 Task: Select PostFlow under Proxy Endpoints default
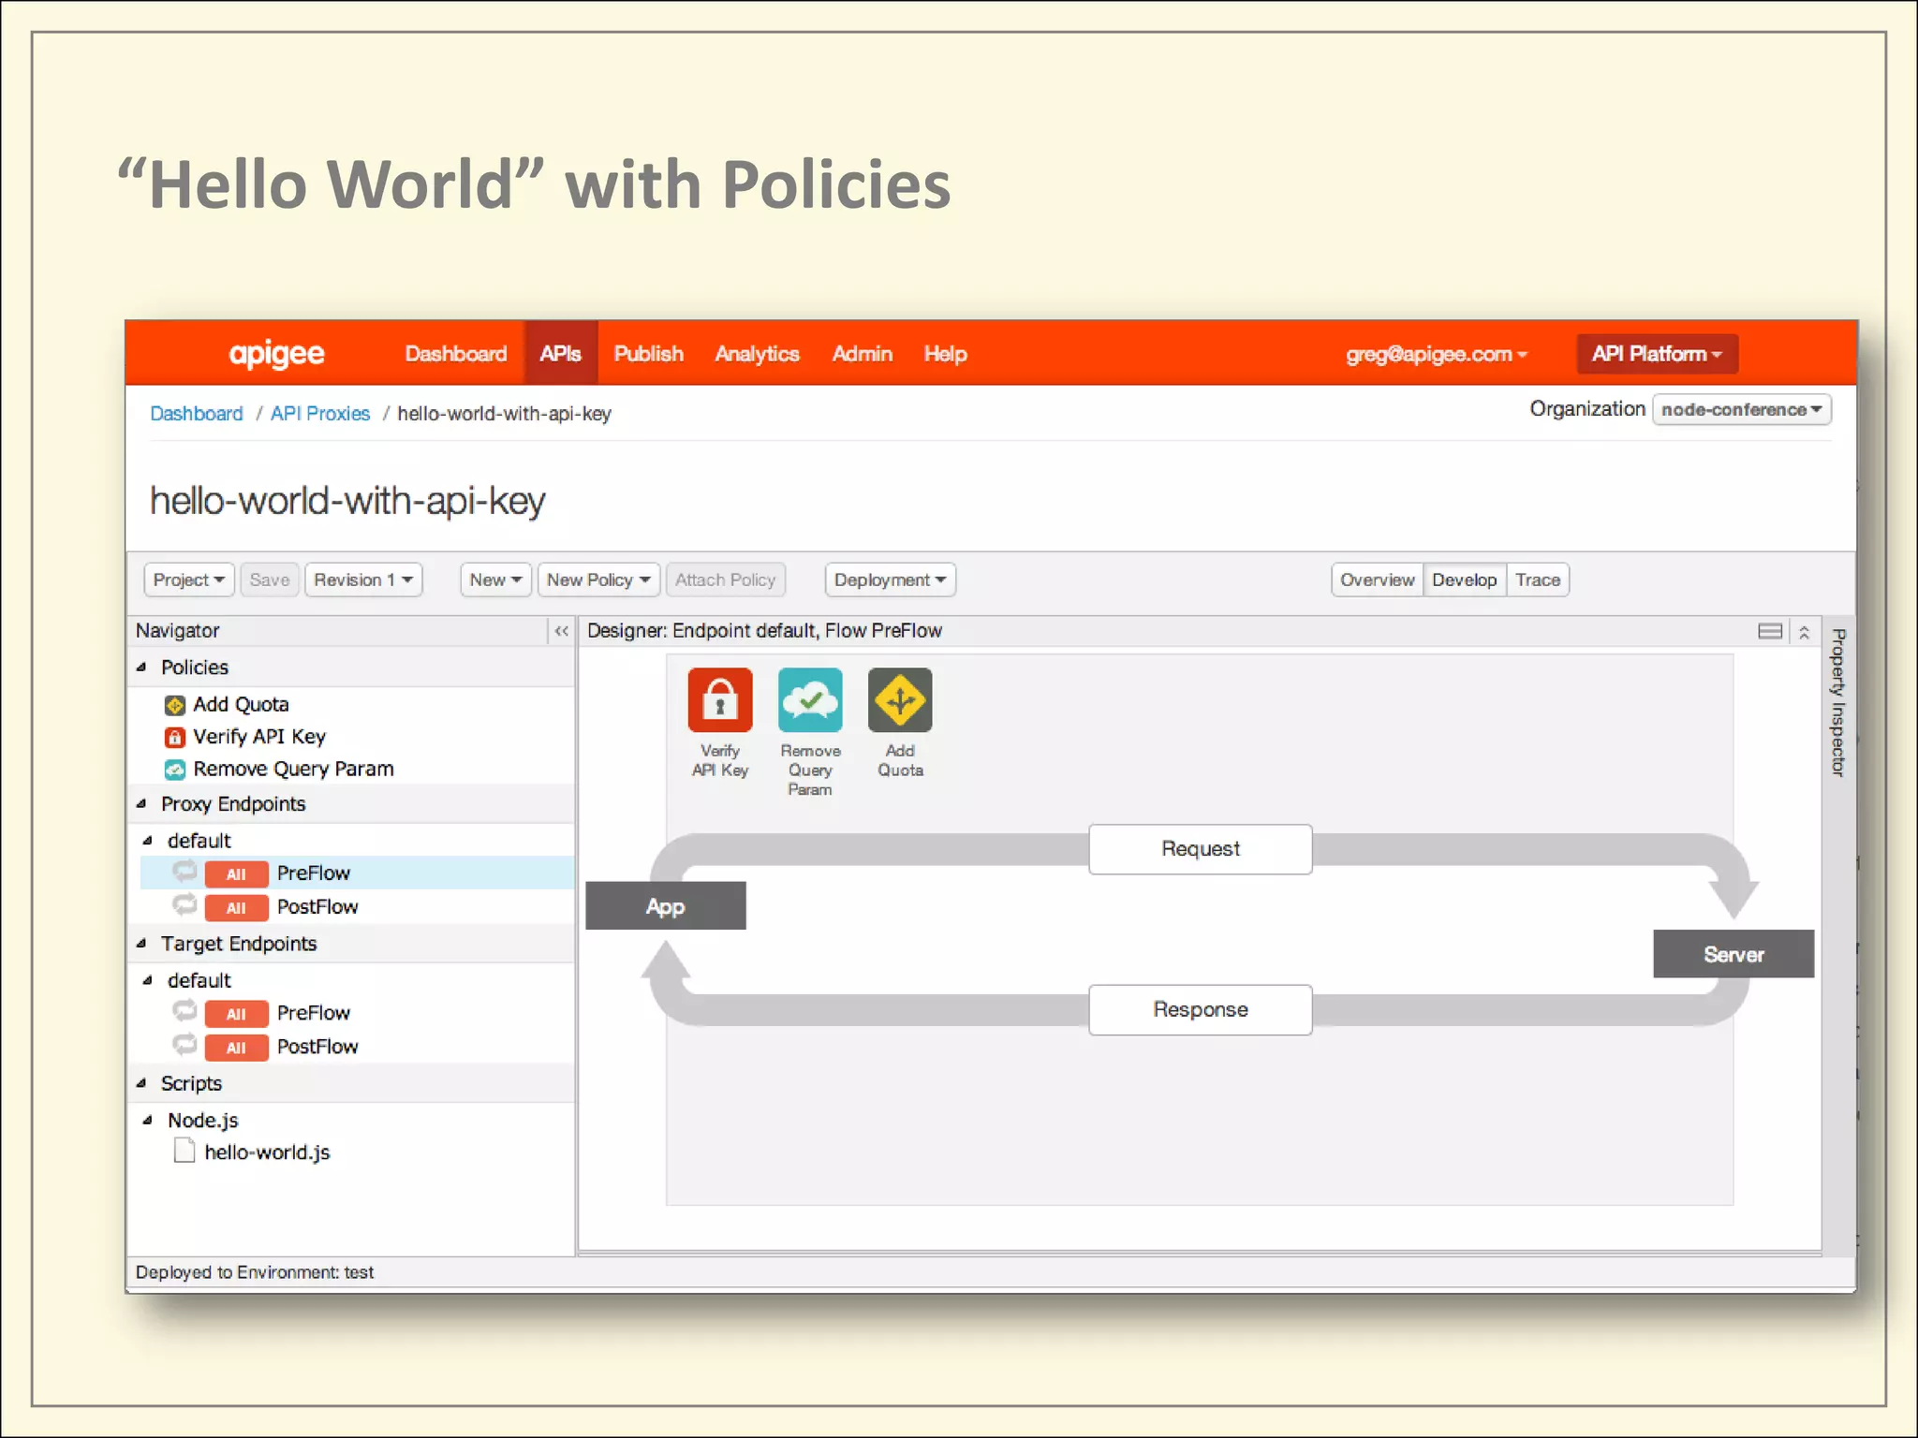[x=317, y=906]
